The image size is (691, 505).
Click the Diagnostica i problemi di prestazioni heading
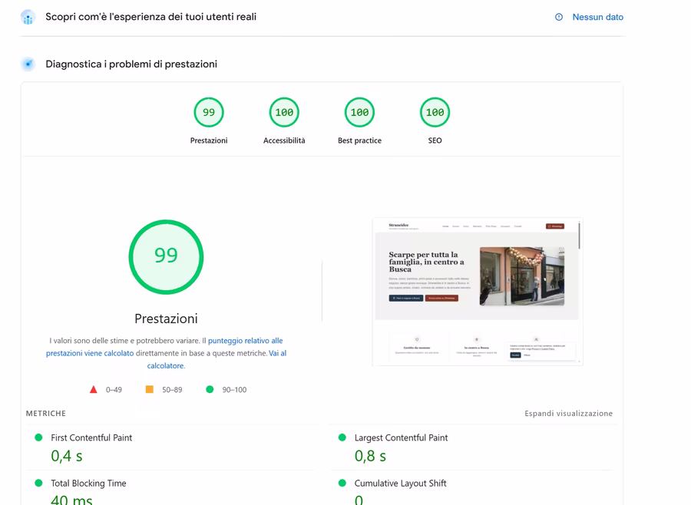[131, 64]
